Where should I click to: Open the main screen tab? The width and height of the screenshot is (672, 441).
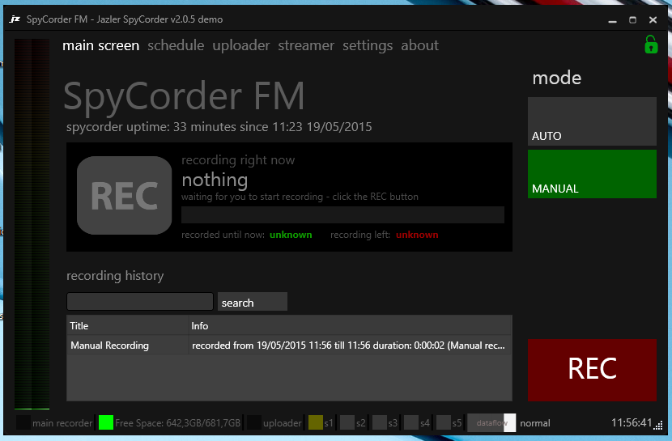point(100,45)
